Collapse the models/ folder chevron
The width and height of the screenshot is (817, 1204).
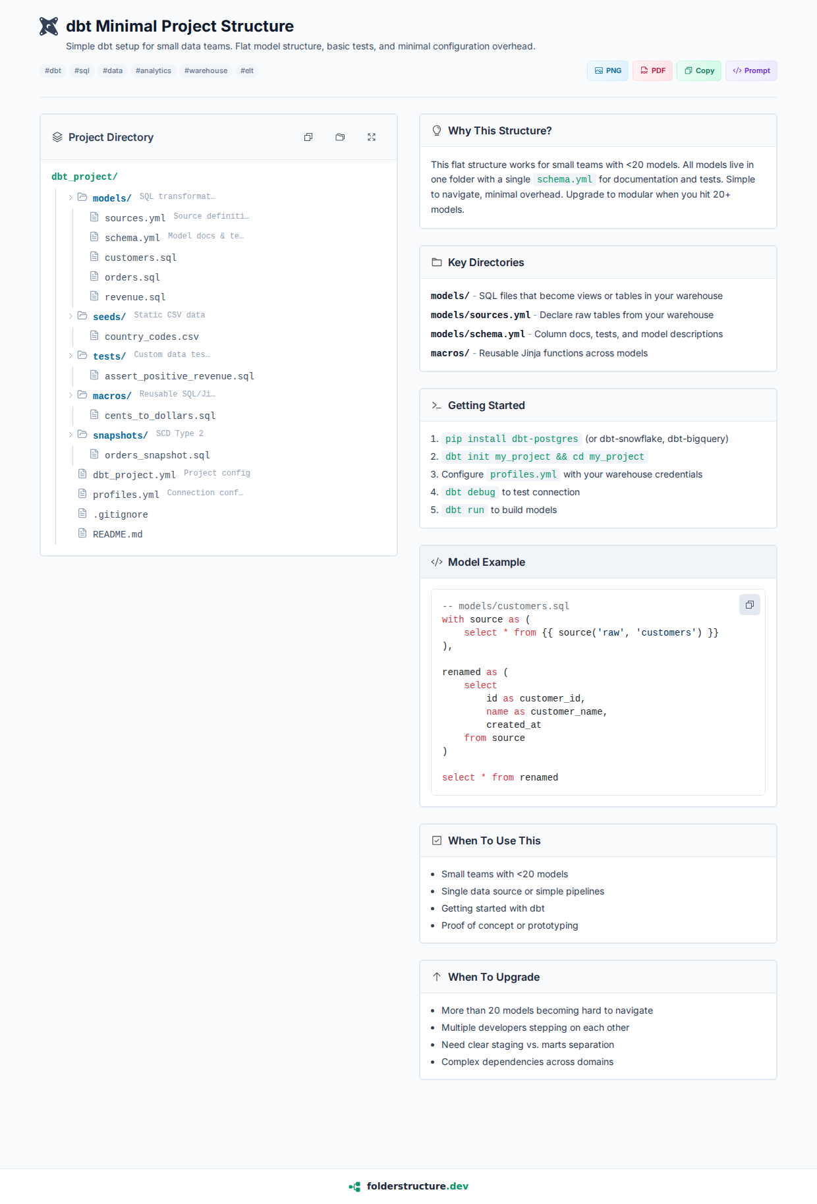[70, 198]
